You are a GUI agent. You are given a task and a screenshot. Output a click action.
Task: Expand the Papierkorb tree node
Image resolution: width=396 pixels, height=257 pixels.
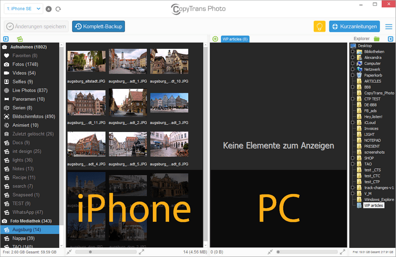point(353,75)
